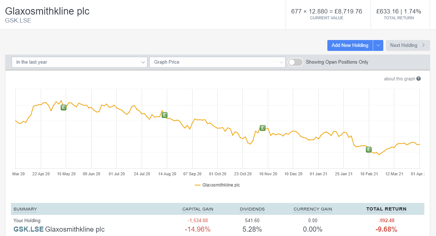Click the Next Holding button
This screenshot has height=236, width=436.
(x=404, y=45)
